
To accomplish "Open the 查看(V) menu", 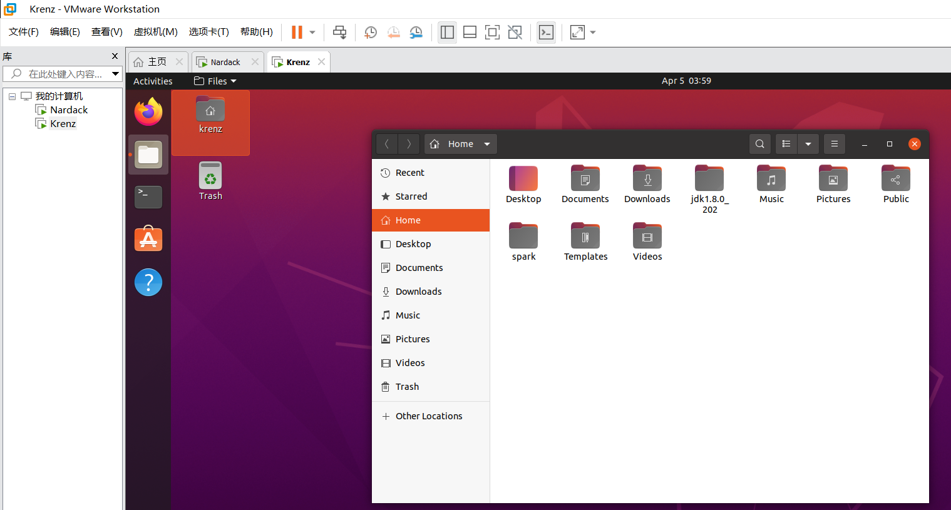I will 107,32.
